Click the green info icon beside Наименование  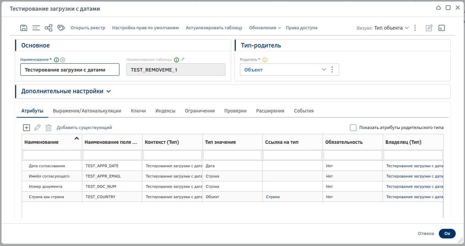(x=56, y=60)
